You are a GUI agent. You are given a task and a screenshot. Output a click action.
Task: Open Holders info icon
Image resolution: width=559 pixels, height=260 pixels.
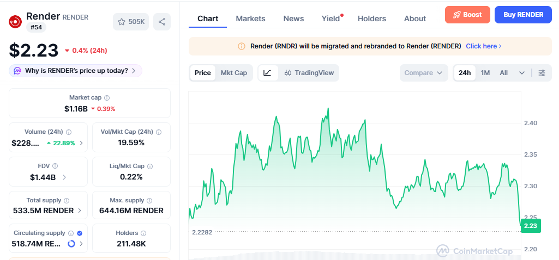[143, 233]
